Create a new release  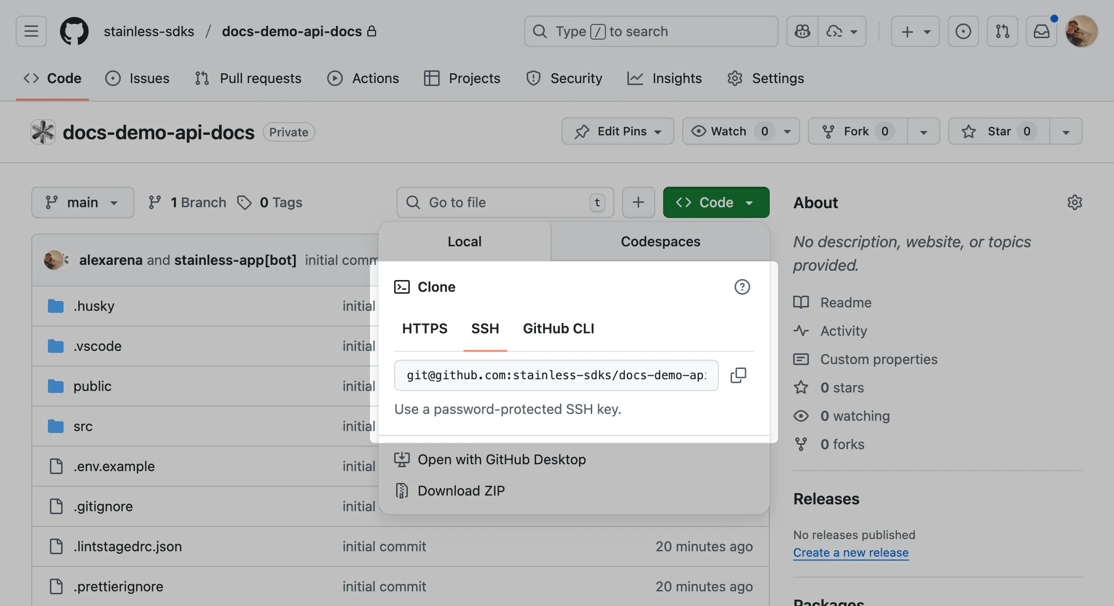[x=850, y=552]
